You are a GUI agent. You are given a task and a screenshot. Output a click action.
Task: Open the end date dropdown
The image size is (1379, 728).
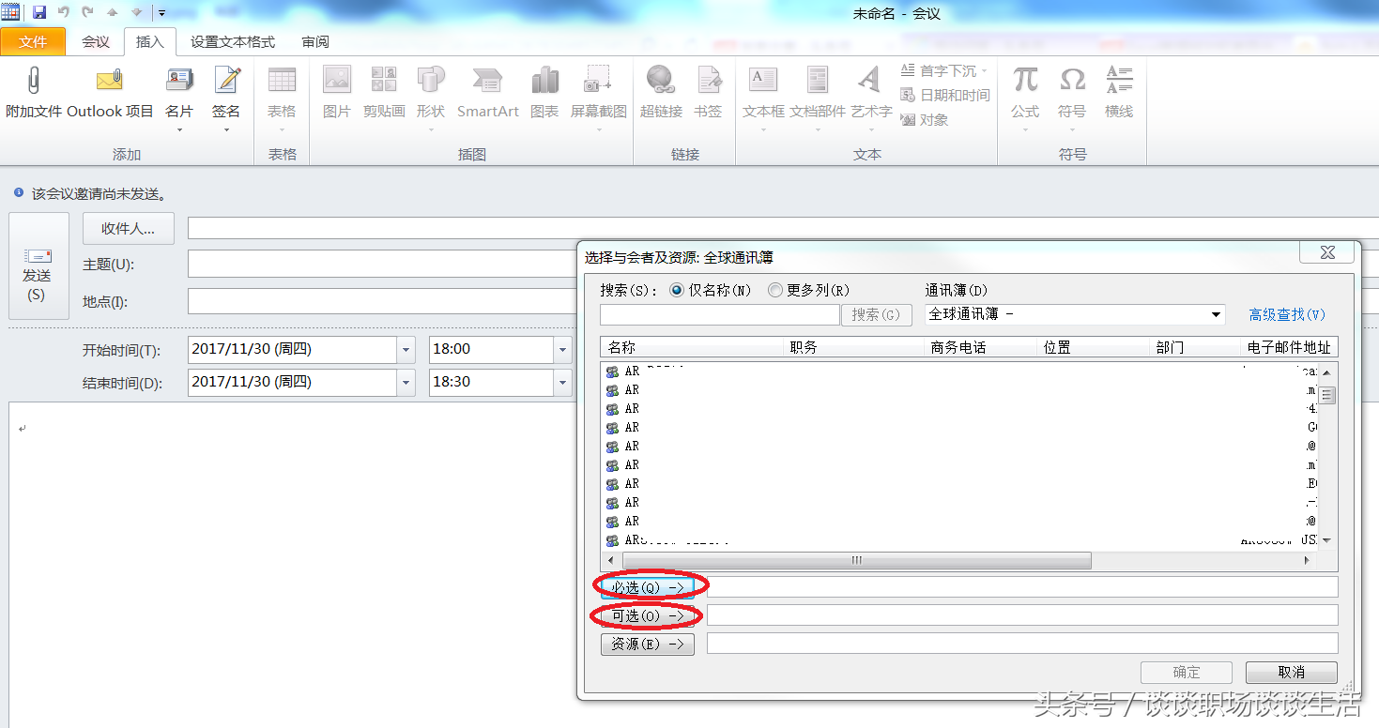pyautogui.click(x=406, y=383)
